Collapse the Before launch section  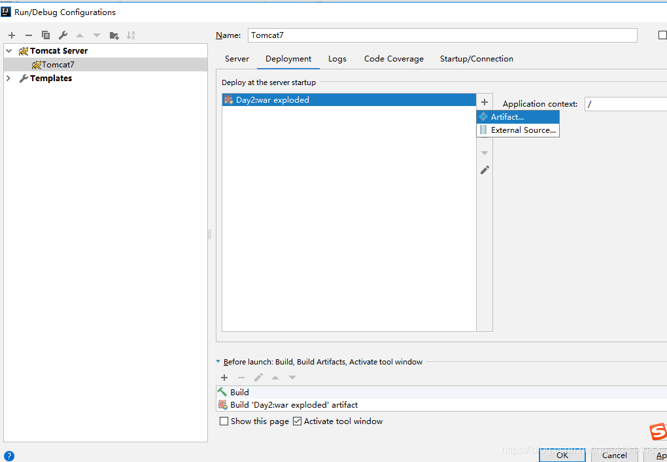(x=218, y=361)
